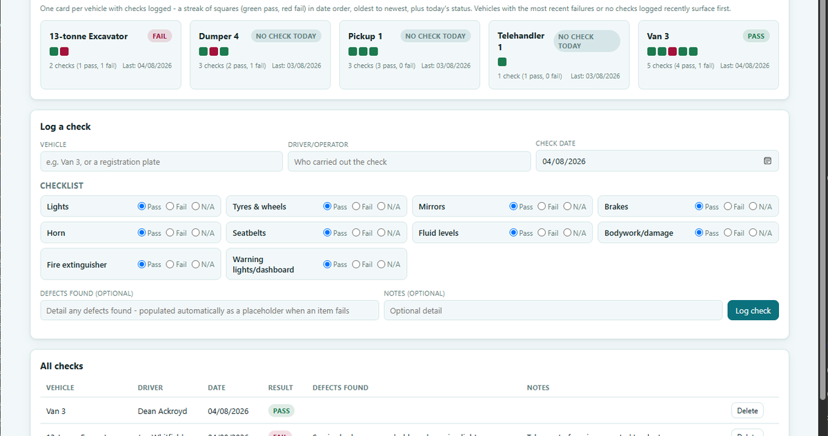This screenshot has width=828, height=436.
Task: Click the Log check button
Action: 753,310
